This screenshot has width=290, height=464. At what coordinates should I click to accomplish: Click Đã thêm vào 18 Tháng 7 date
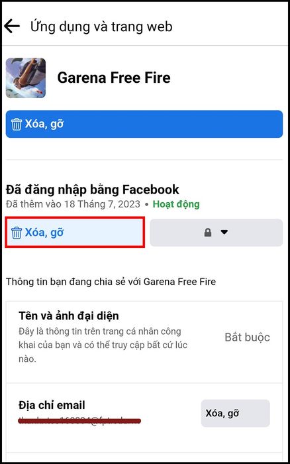pos(73,204)
